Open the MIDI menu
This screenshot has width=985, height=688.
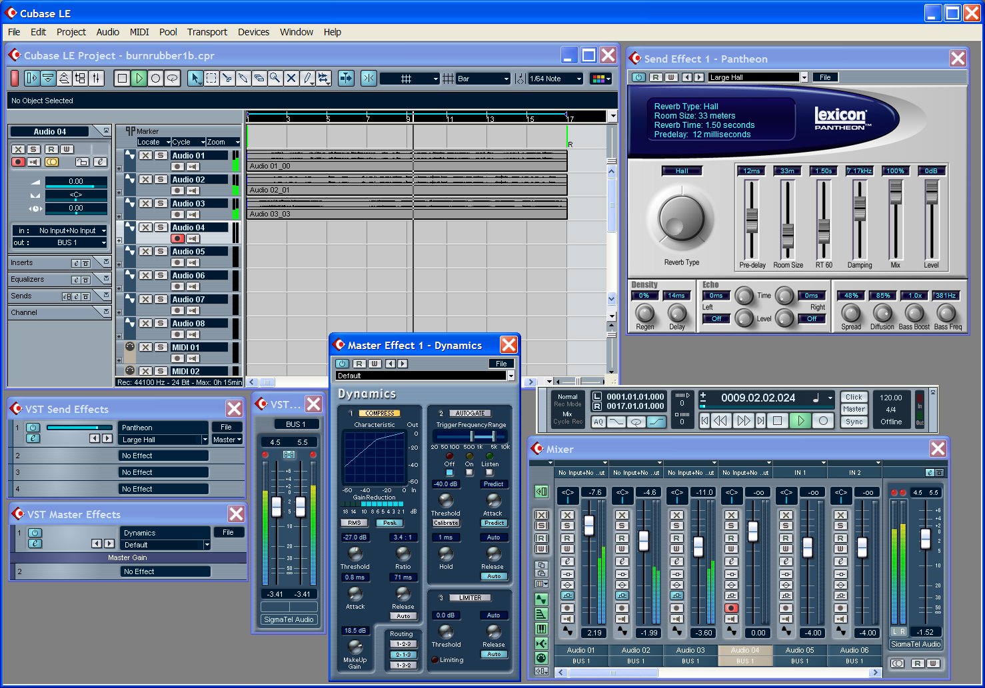[139, 32]
